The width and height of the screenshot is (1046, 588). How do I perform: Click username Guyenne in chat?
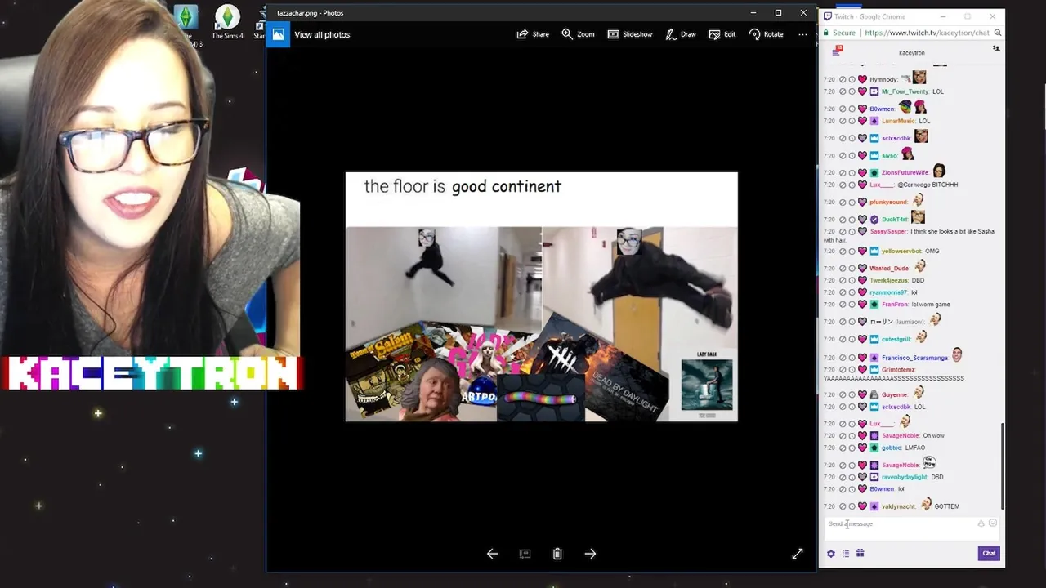point(894,394)
